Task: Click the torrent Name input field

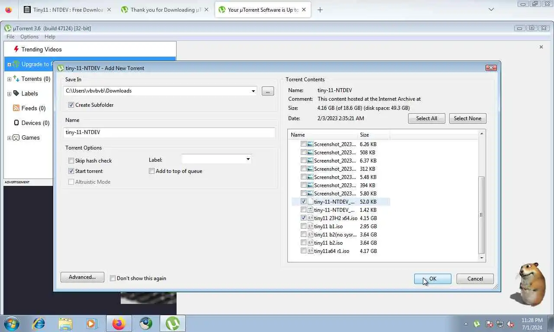Action: [169, 132]
